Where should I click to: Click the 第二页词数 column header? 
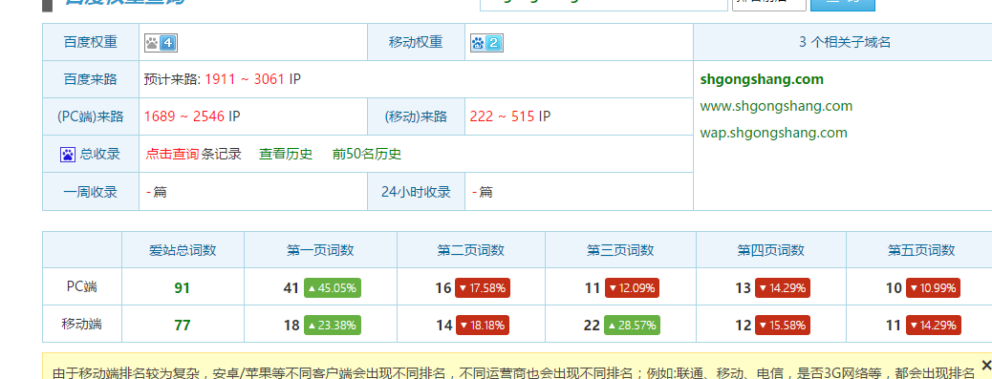coord(471,250)
